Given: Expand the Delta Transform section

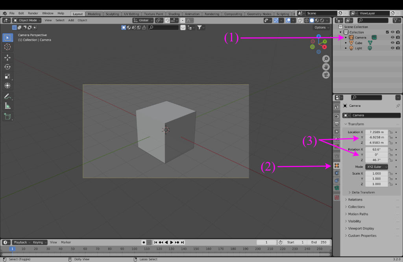Looking at the screenshot, I should [361, 192].
